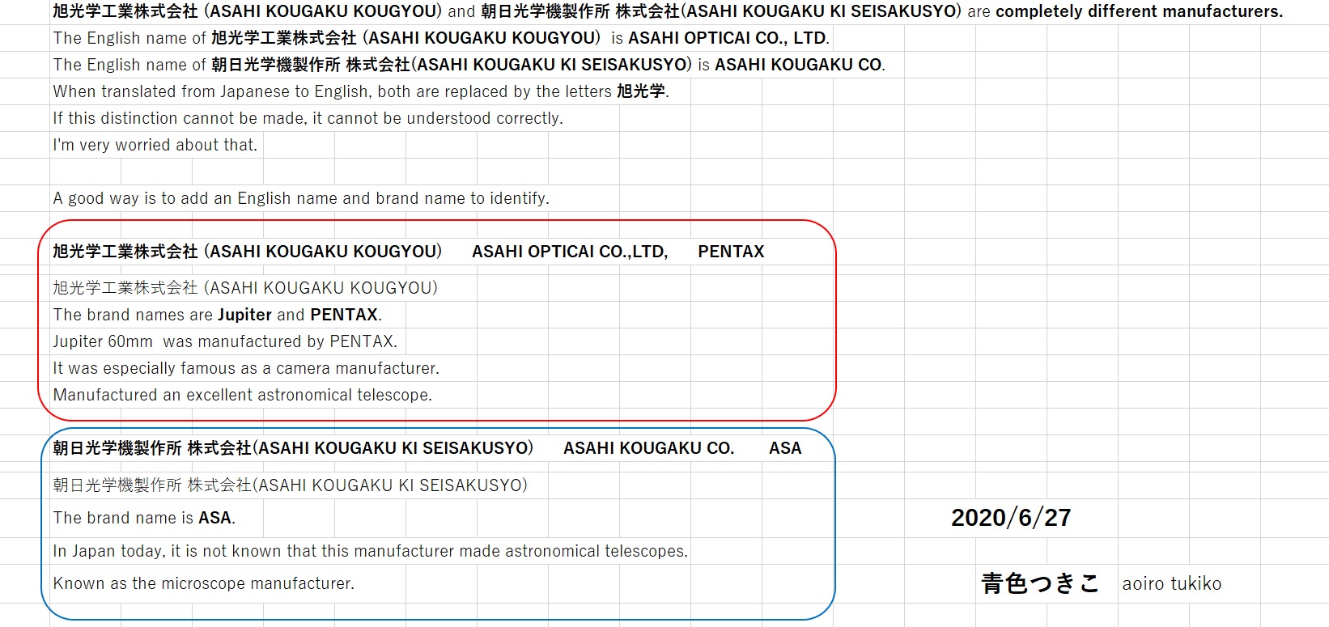Select the bold PENTAX label in red box header

(730, 252)
